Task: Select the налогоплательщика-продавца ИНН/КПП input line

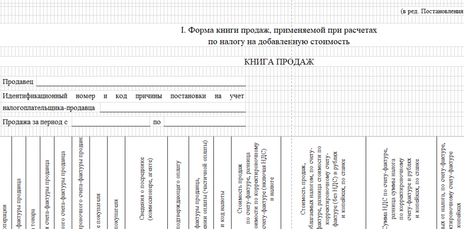Action: pos(173,108)
